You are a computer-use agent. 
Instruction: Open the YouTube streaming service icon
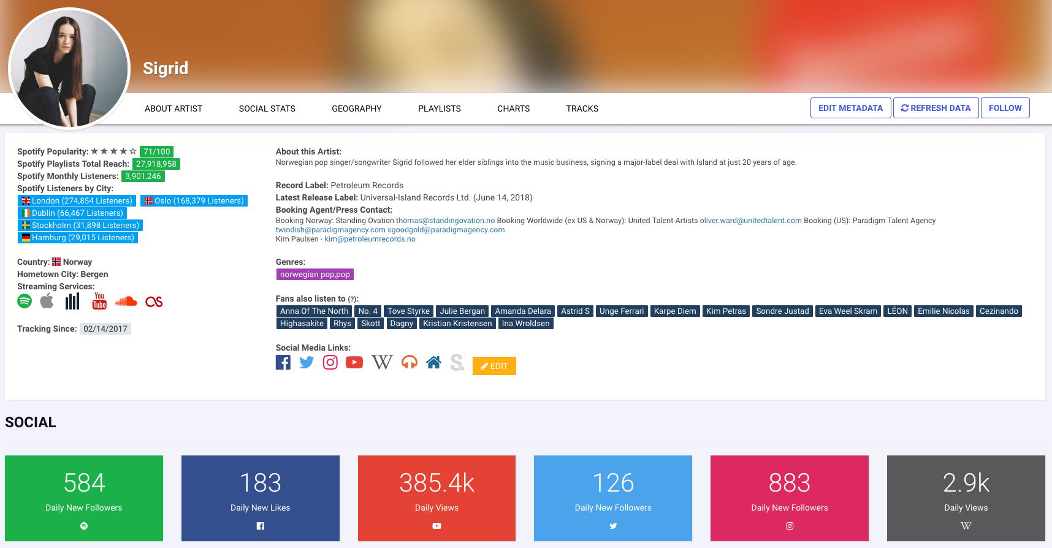pyautogui.click(x=99, y=301)
